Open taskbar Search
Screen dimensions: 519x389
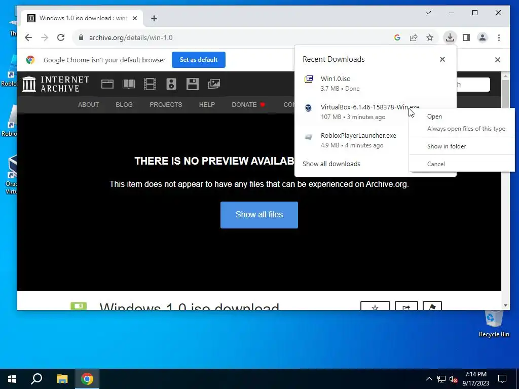[x=36, y=379]
